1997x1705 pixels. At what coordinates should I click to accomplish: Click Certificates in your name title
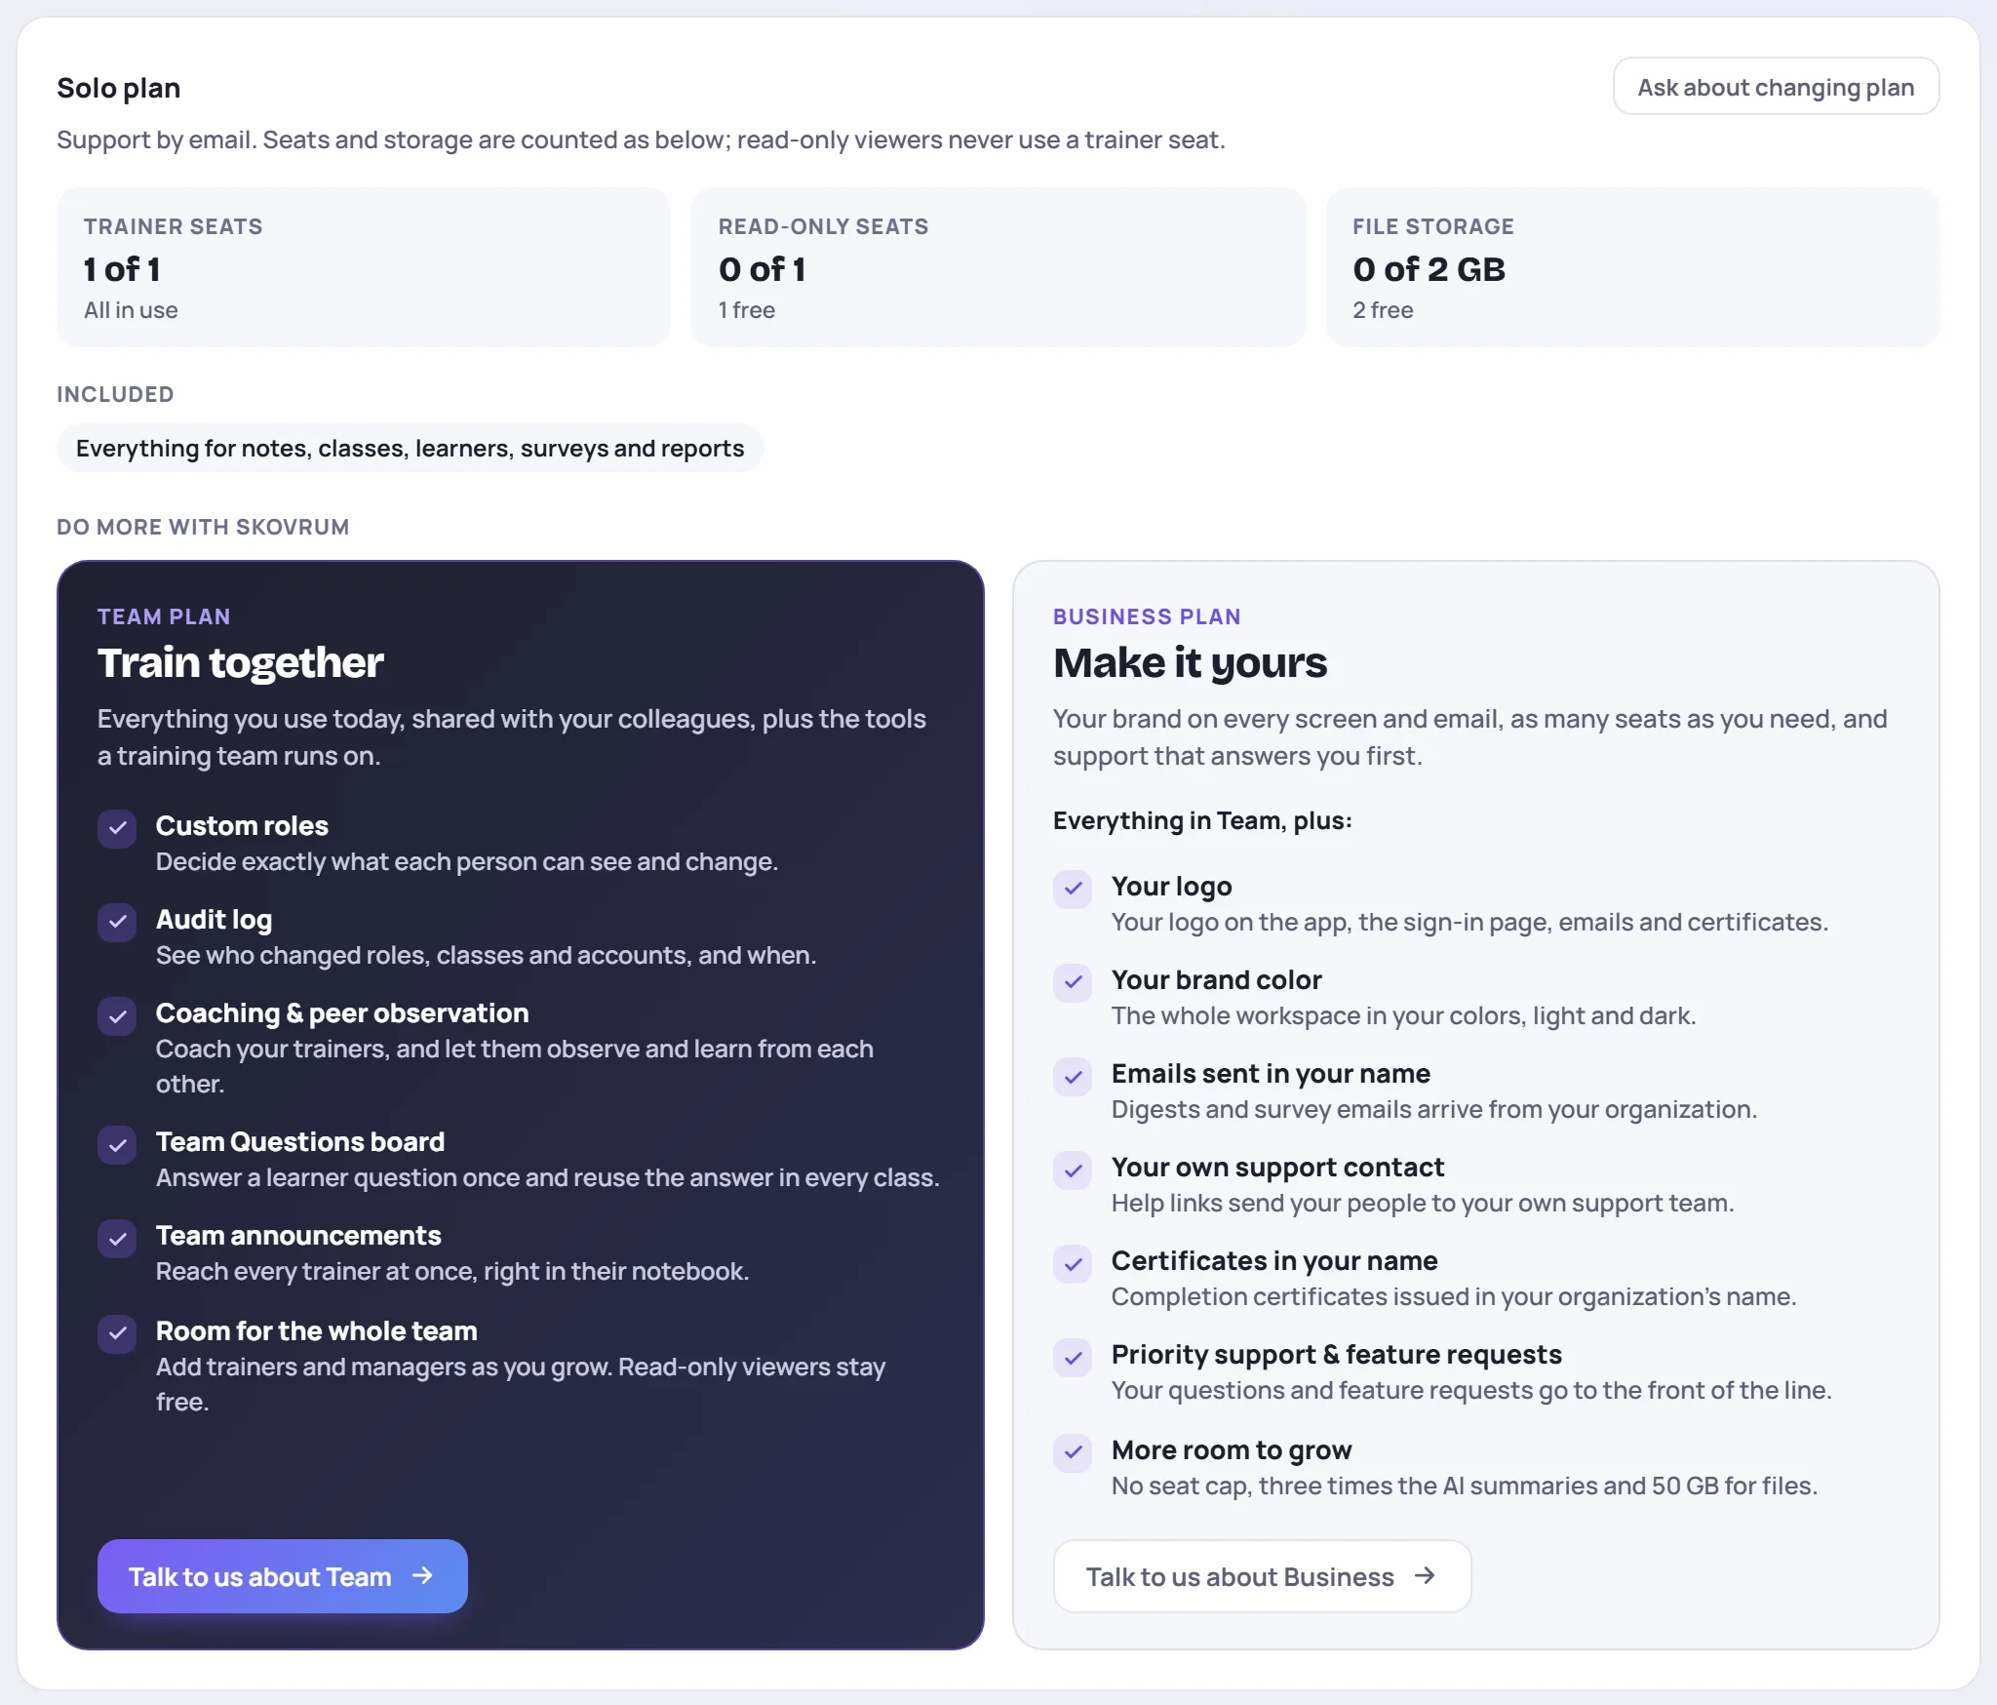(1274, 1260)
